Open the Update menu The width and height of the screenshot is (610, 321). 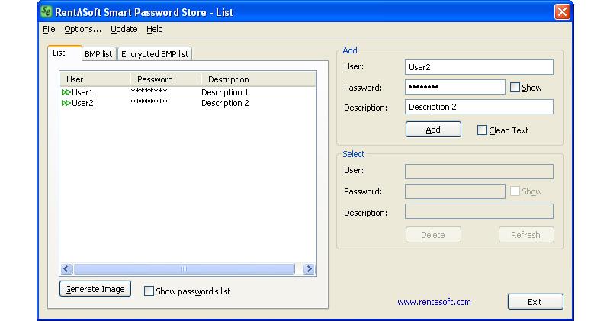[x=124, y=29]
